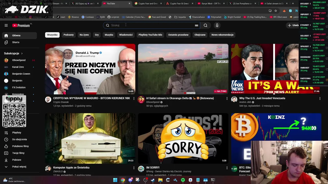
Task: Go to Główna home in sidebar
Action: pos(19,36)
